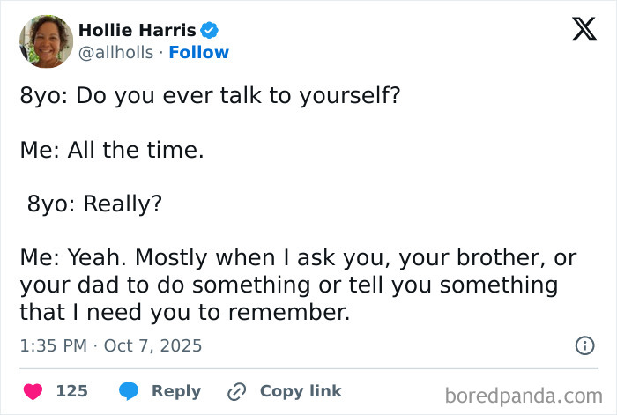Open Hollie Harris's profile photo
The image size is (617, 415).
click(46, 41)
